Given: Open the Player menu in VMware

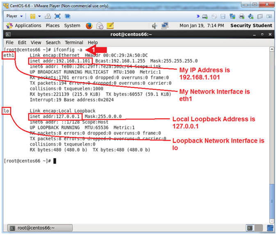Looking at the screenshot, I should click(x=14, y=16).
